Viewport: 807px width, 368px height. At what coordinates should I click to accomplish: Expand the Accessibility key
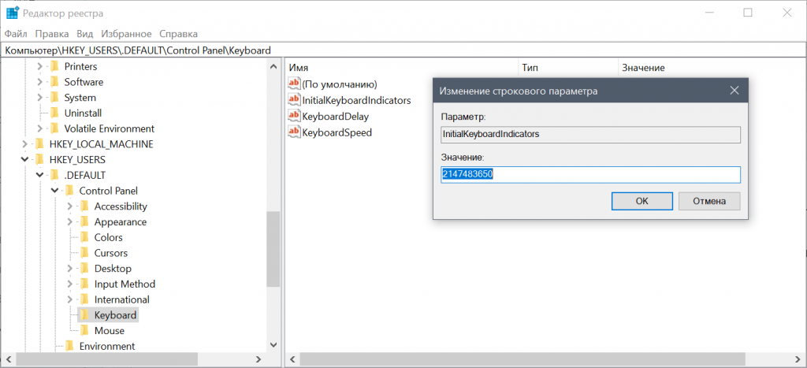point(70,206)
